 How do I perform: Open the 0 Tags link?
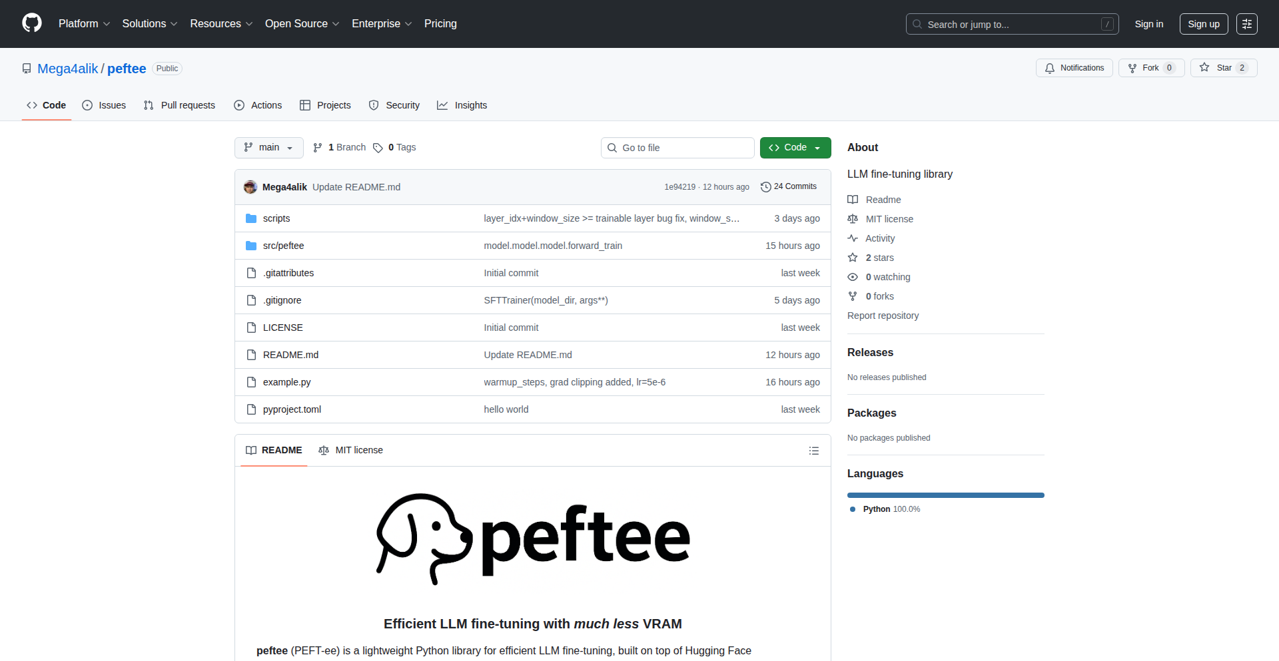click(x=395, y=148)
